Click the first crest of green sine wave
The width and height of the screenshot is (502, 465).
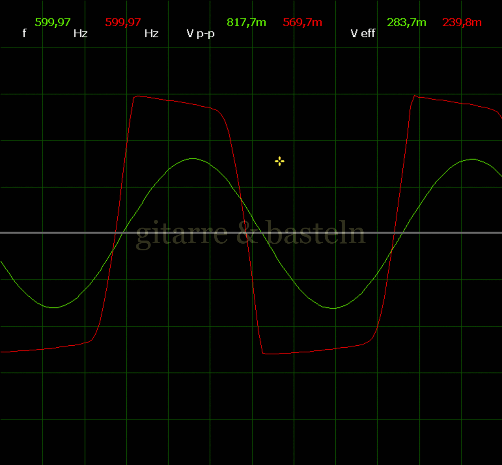193,159
